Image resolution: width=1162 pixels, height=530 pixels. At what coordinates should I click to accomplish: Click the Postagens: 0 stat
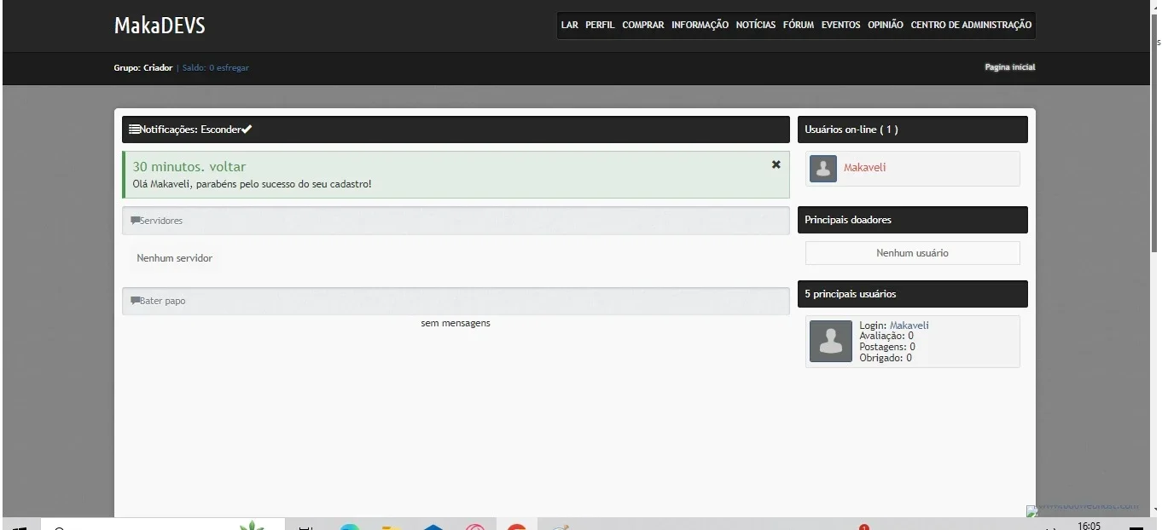click(887, 347)
